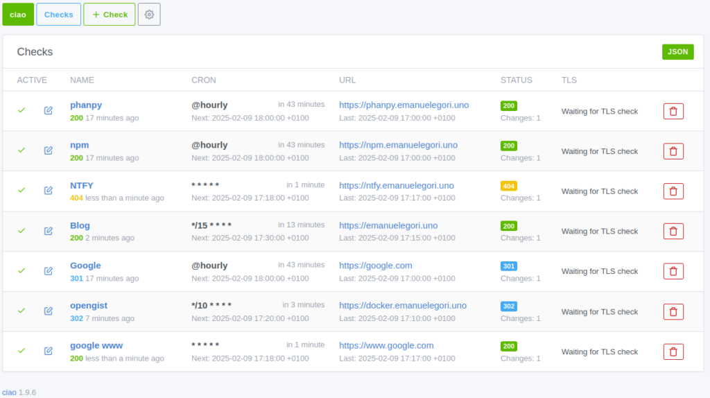Visit https://emanuelegori.uno URL
Viewport: 710px width, 398px height.
click(388, 225)
